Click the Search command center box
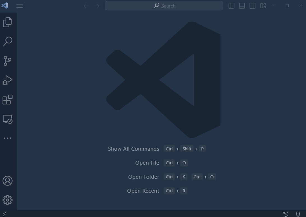Viewport: 306px width, 217px height. 164,6
